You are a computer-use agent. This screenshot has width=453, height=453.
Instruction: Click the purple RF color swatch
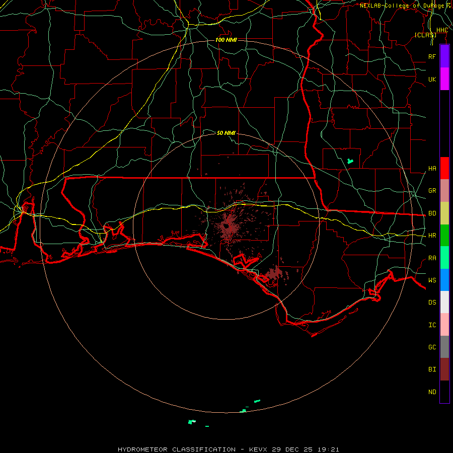444,56
